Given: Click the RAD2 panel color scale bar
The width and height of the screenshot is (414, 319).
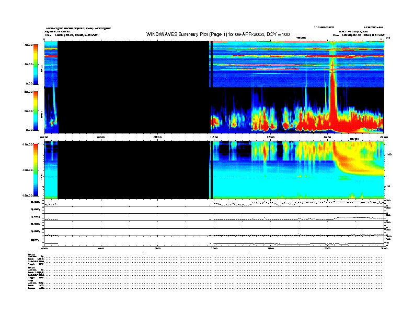Looking at the screenshot, I should coord(37,64).
